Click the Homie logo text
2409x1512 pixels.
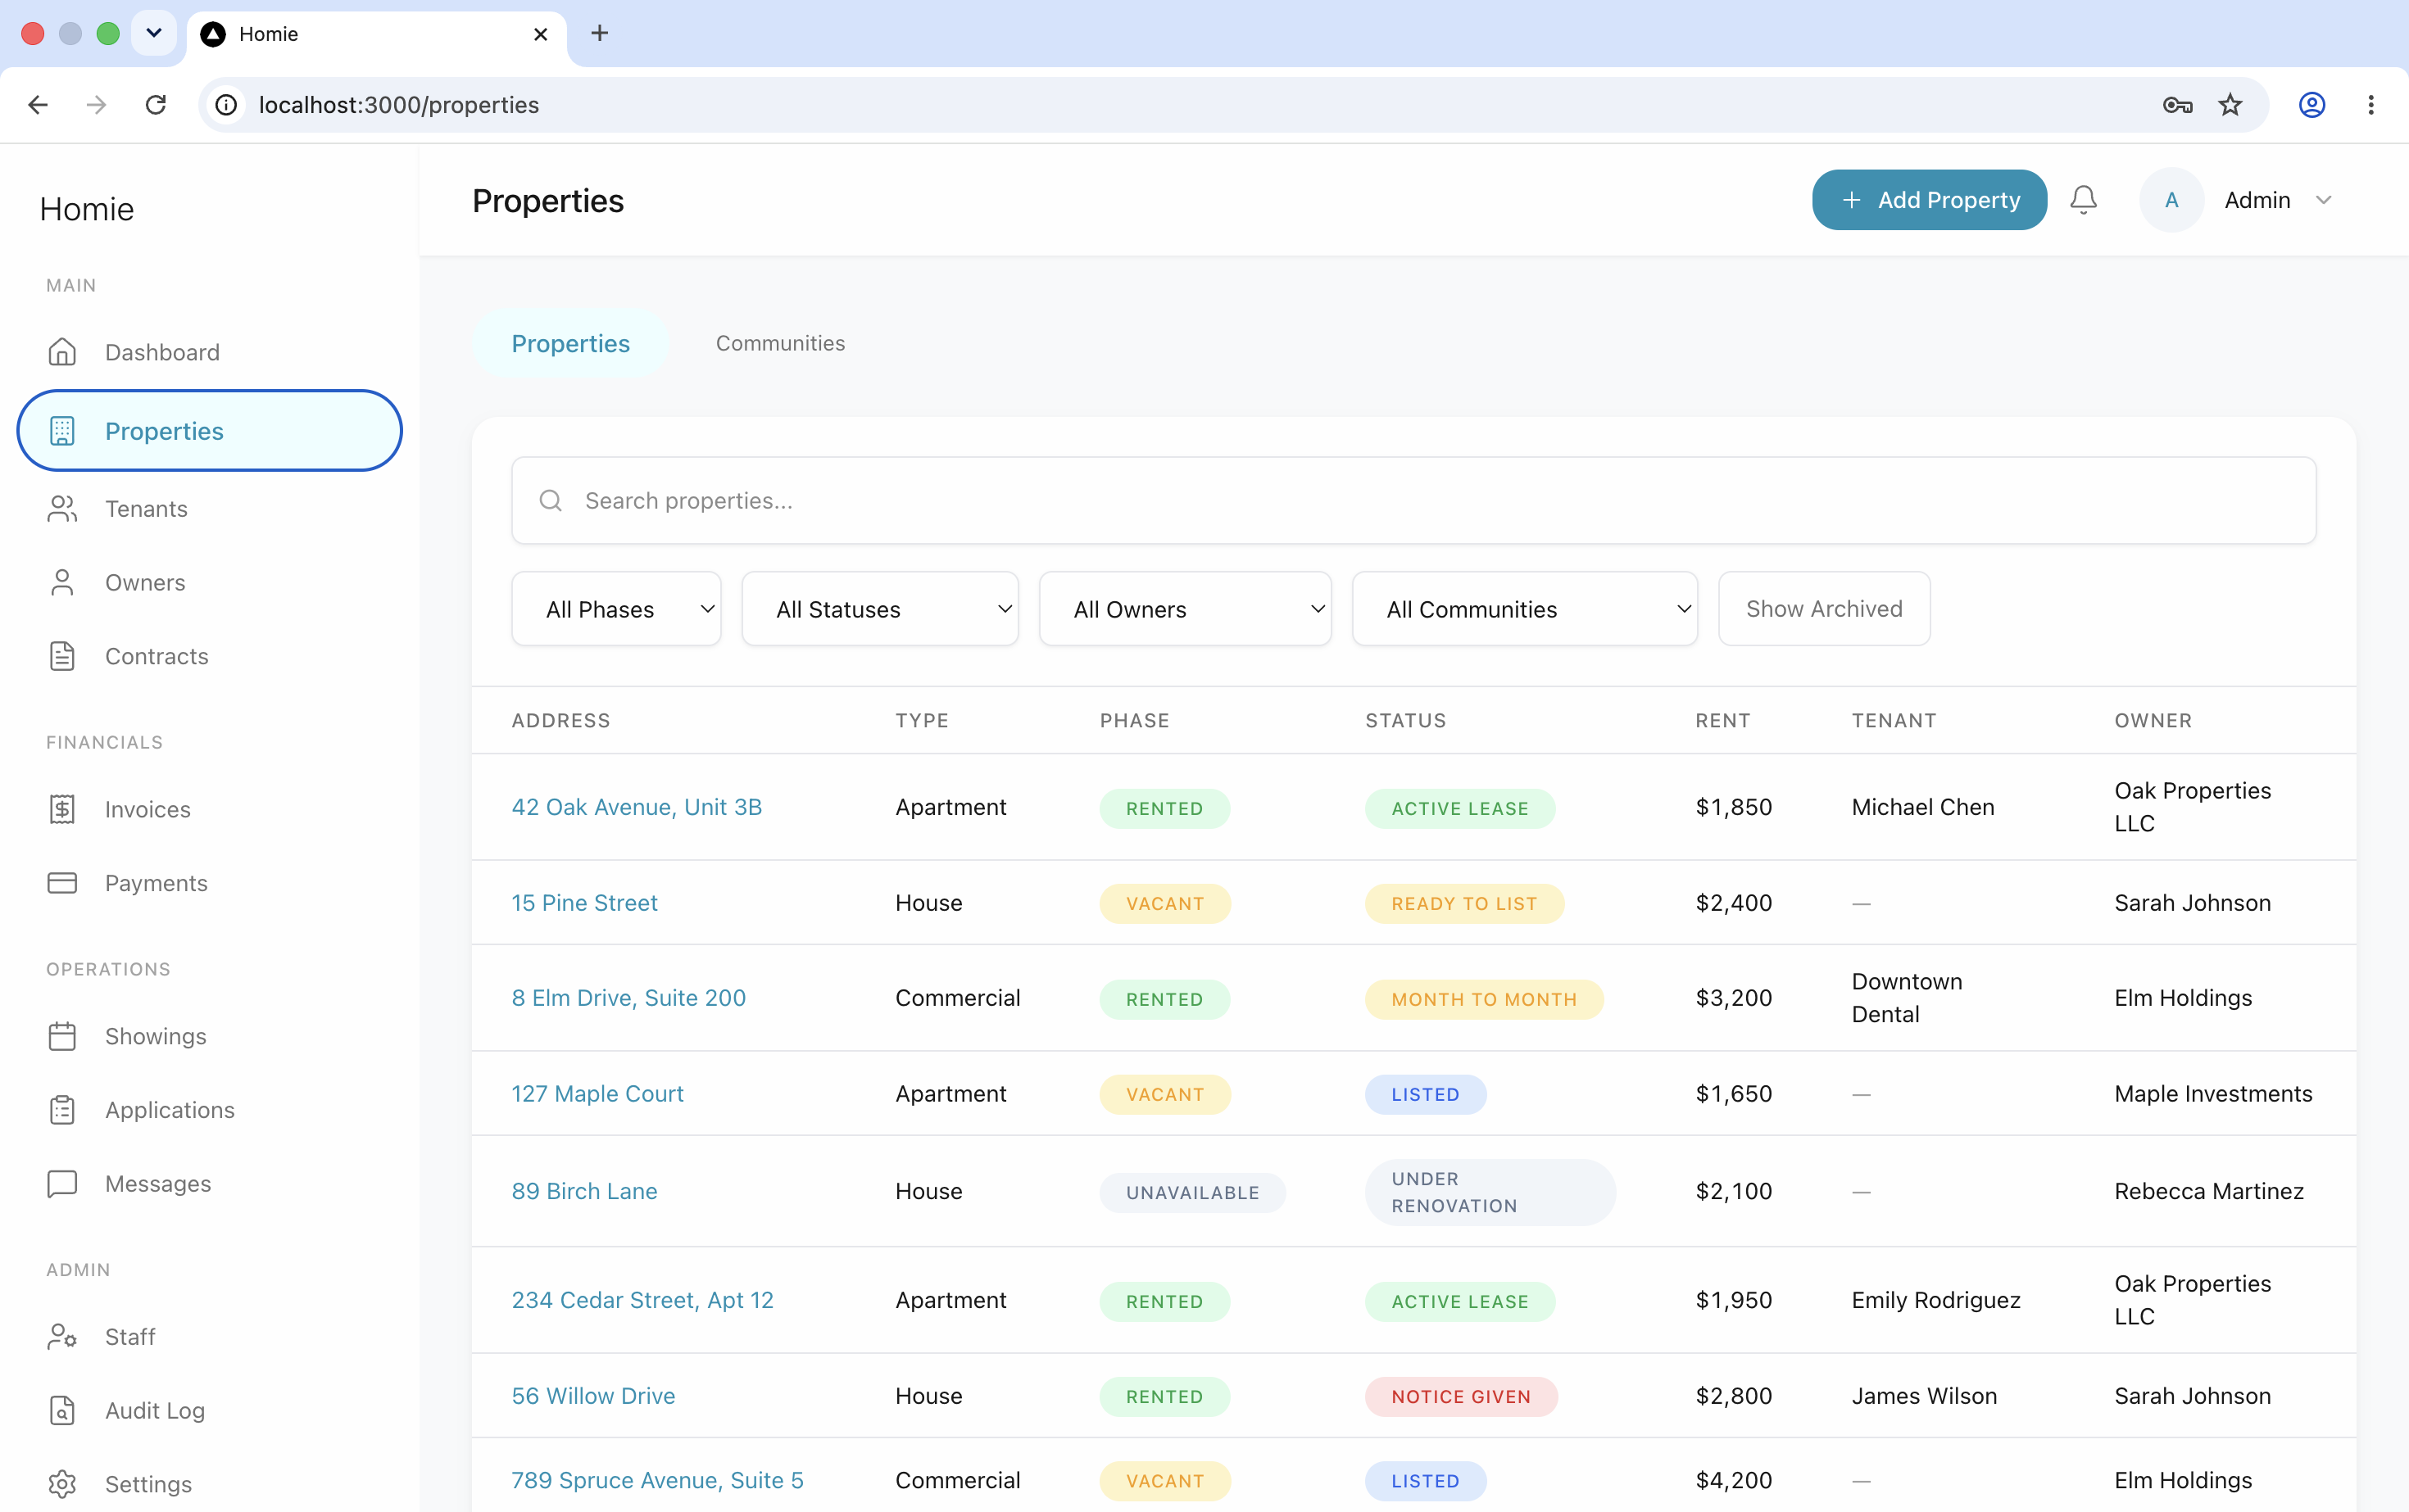click(x=87, y=209)
